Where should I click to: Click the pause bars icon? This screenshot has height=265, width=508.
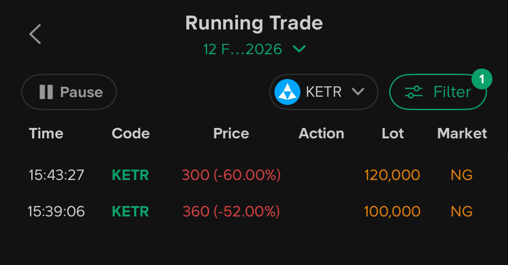[46, 92]
